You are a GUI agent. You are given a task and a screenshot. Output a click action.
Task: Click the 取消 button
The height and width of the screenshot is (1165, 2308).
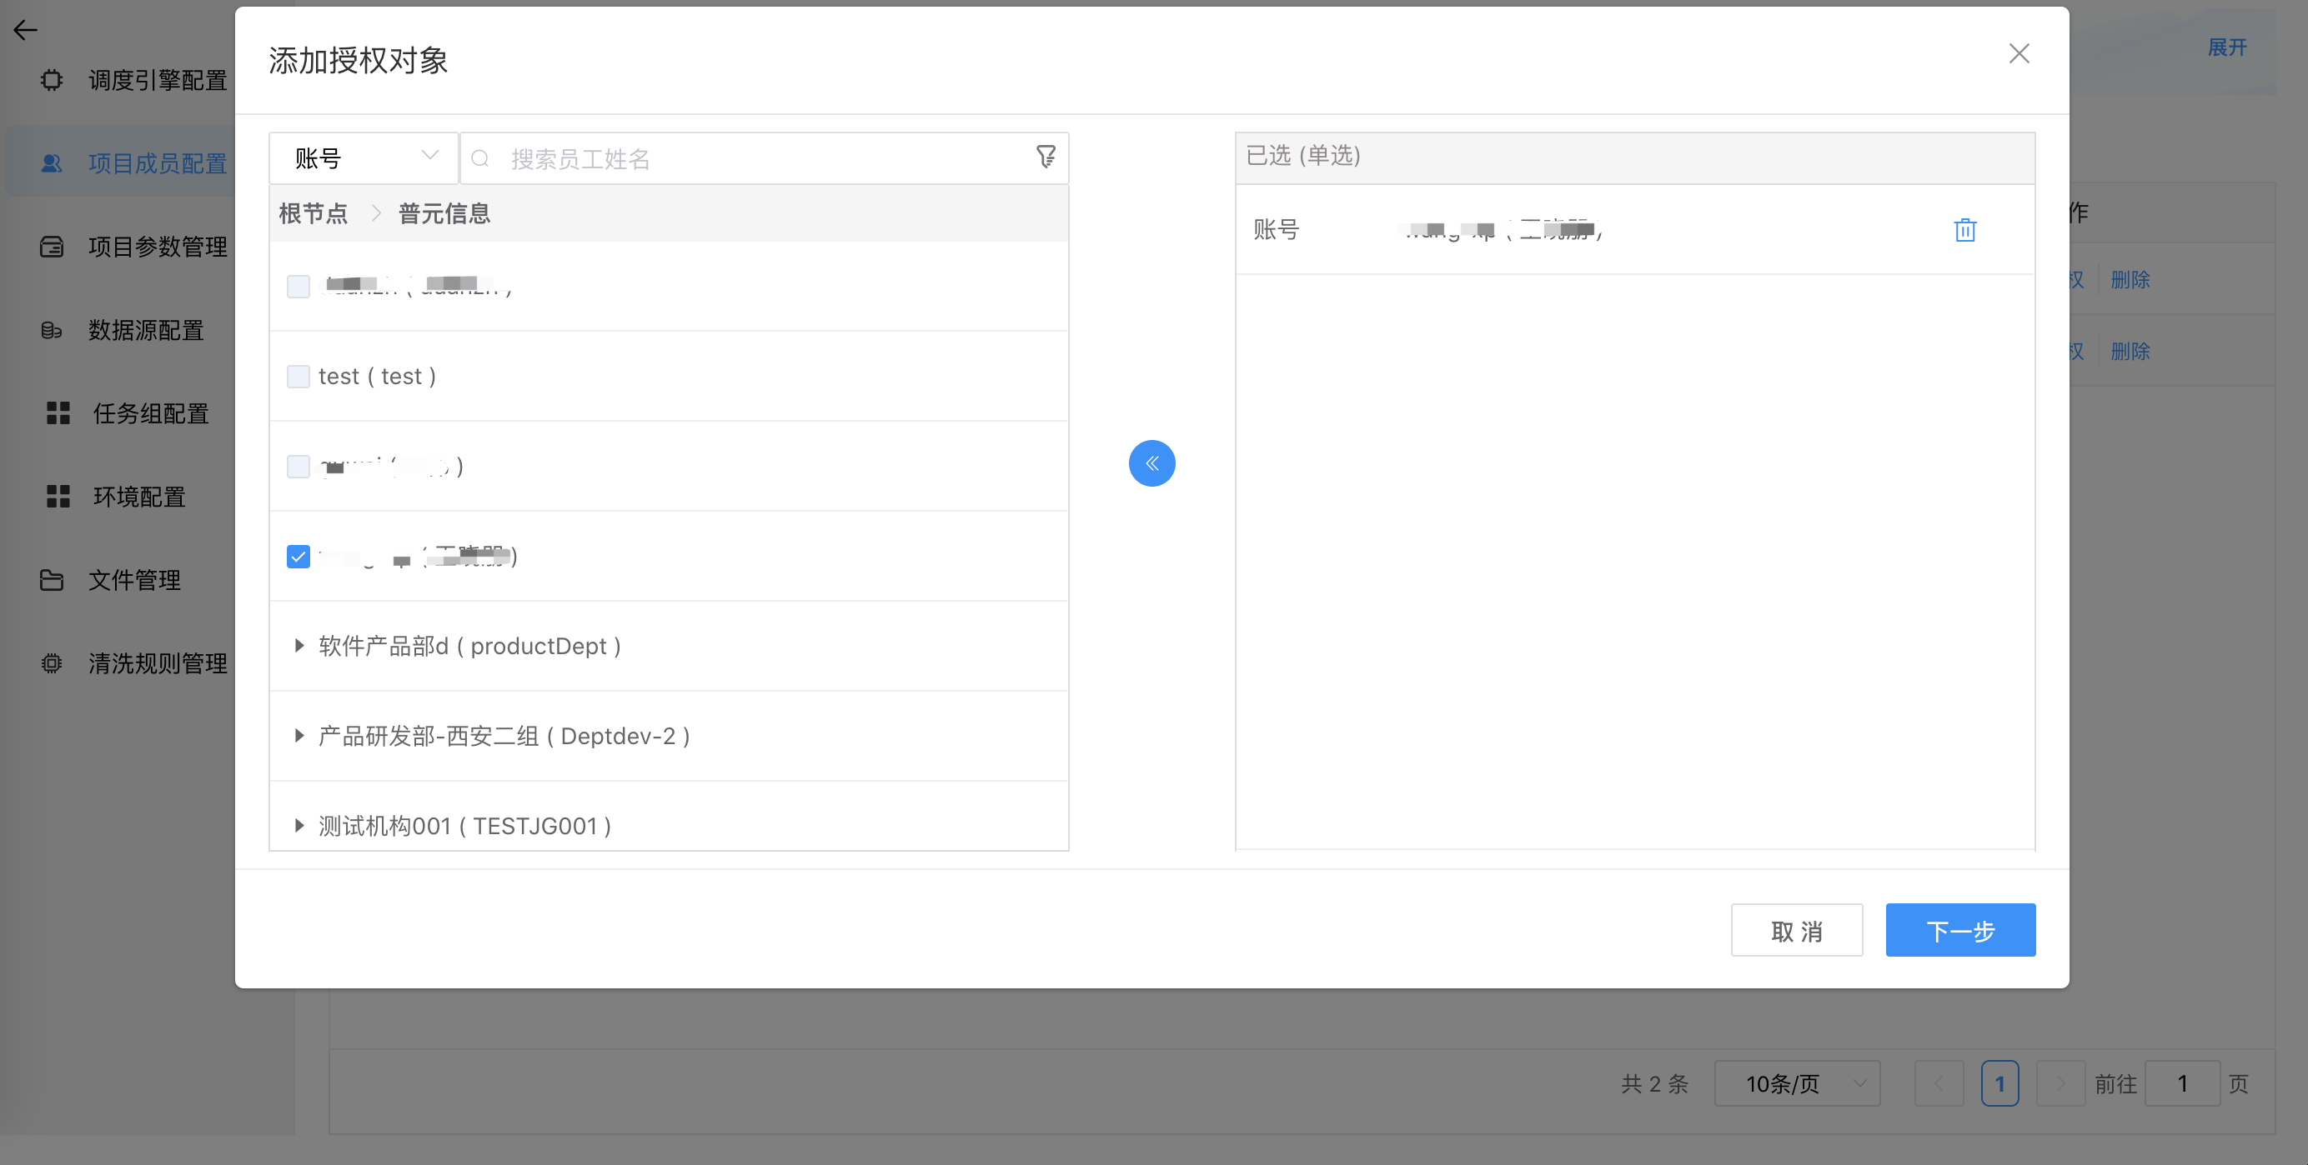coord(1796,930)
